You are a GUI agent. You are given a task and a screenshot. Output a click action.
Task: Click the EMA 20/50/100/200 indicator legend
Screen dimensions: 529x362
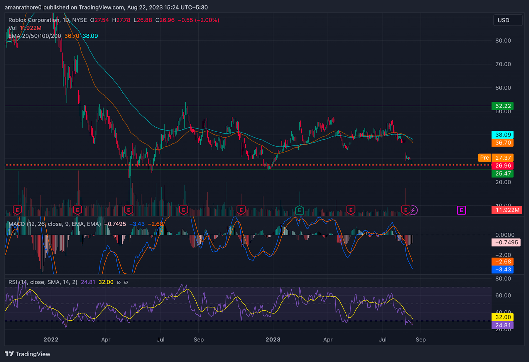(x=35, y=36)
